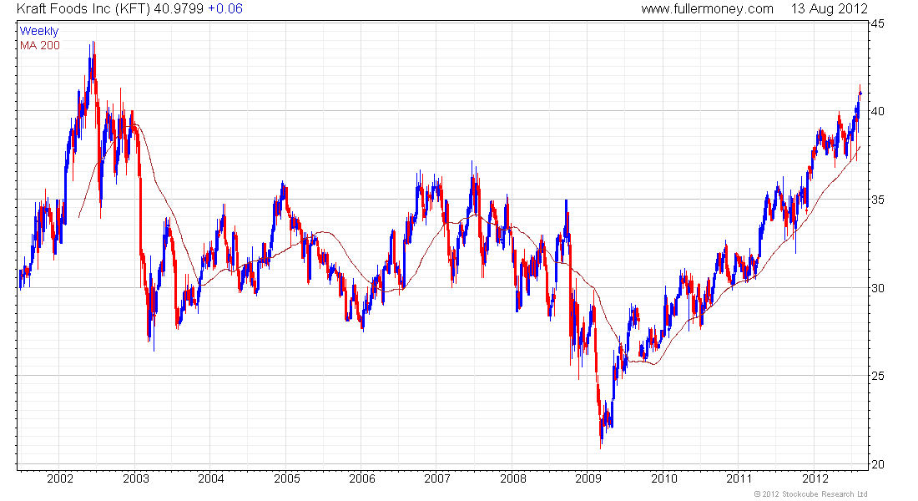
Task: Click the 35 price axis label
Action: coord(877,200)
